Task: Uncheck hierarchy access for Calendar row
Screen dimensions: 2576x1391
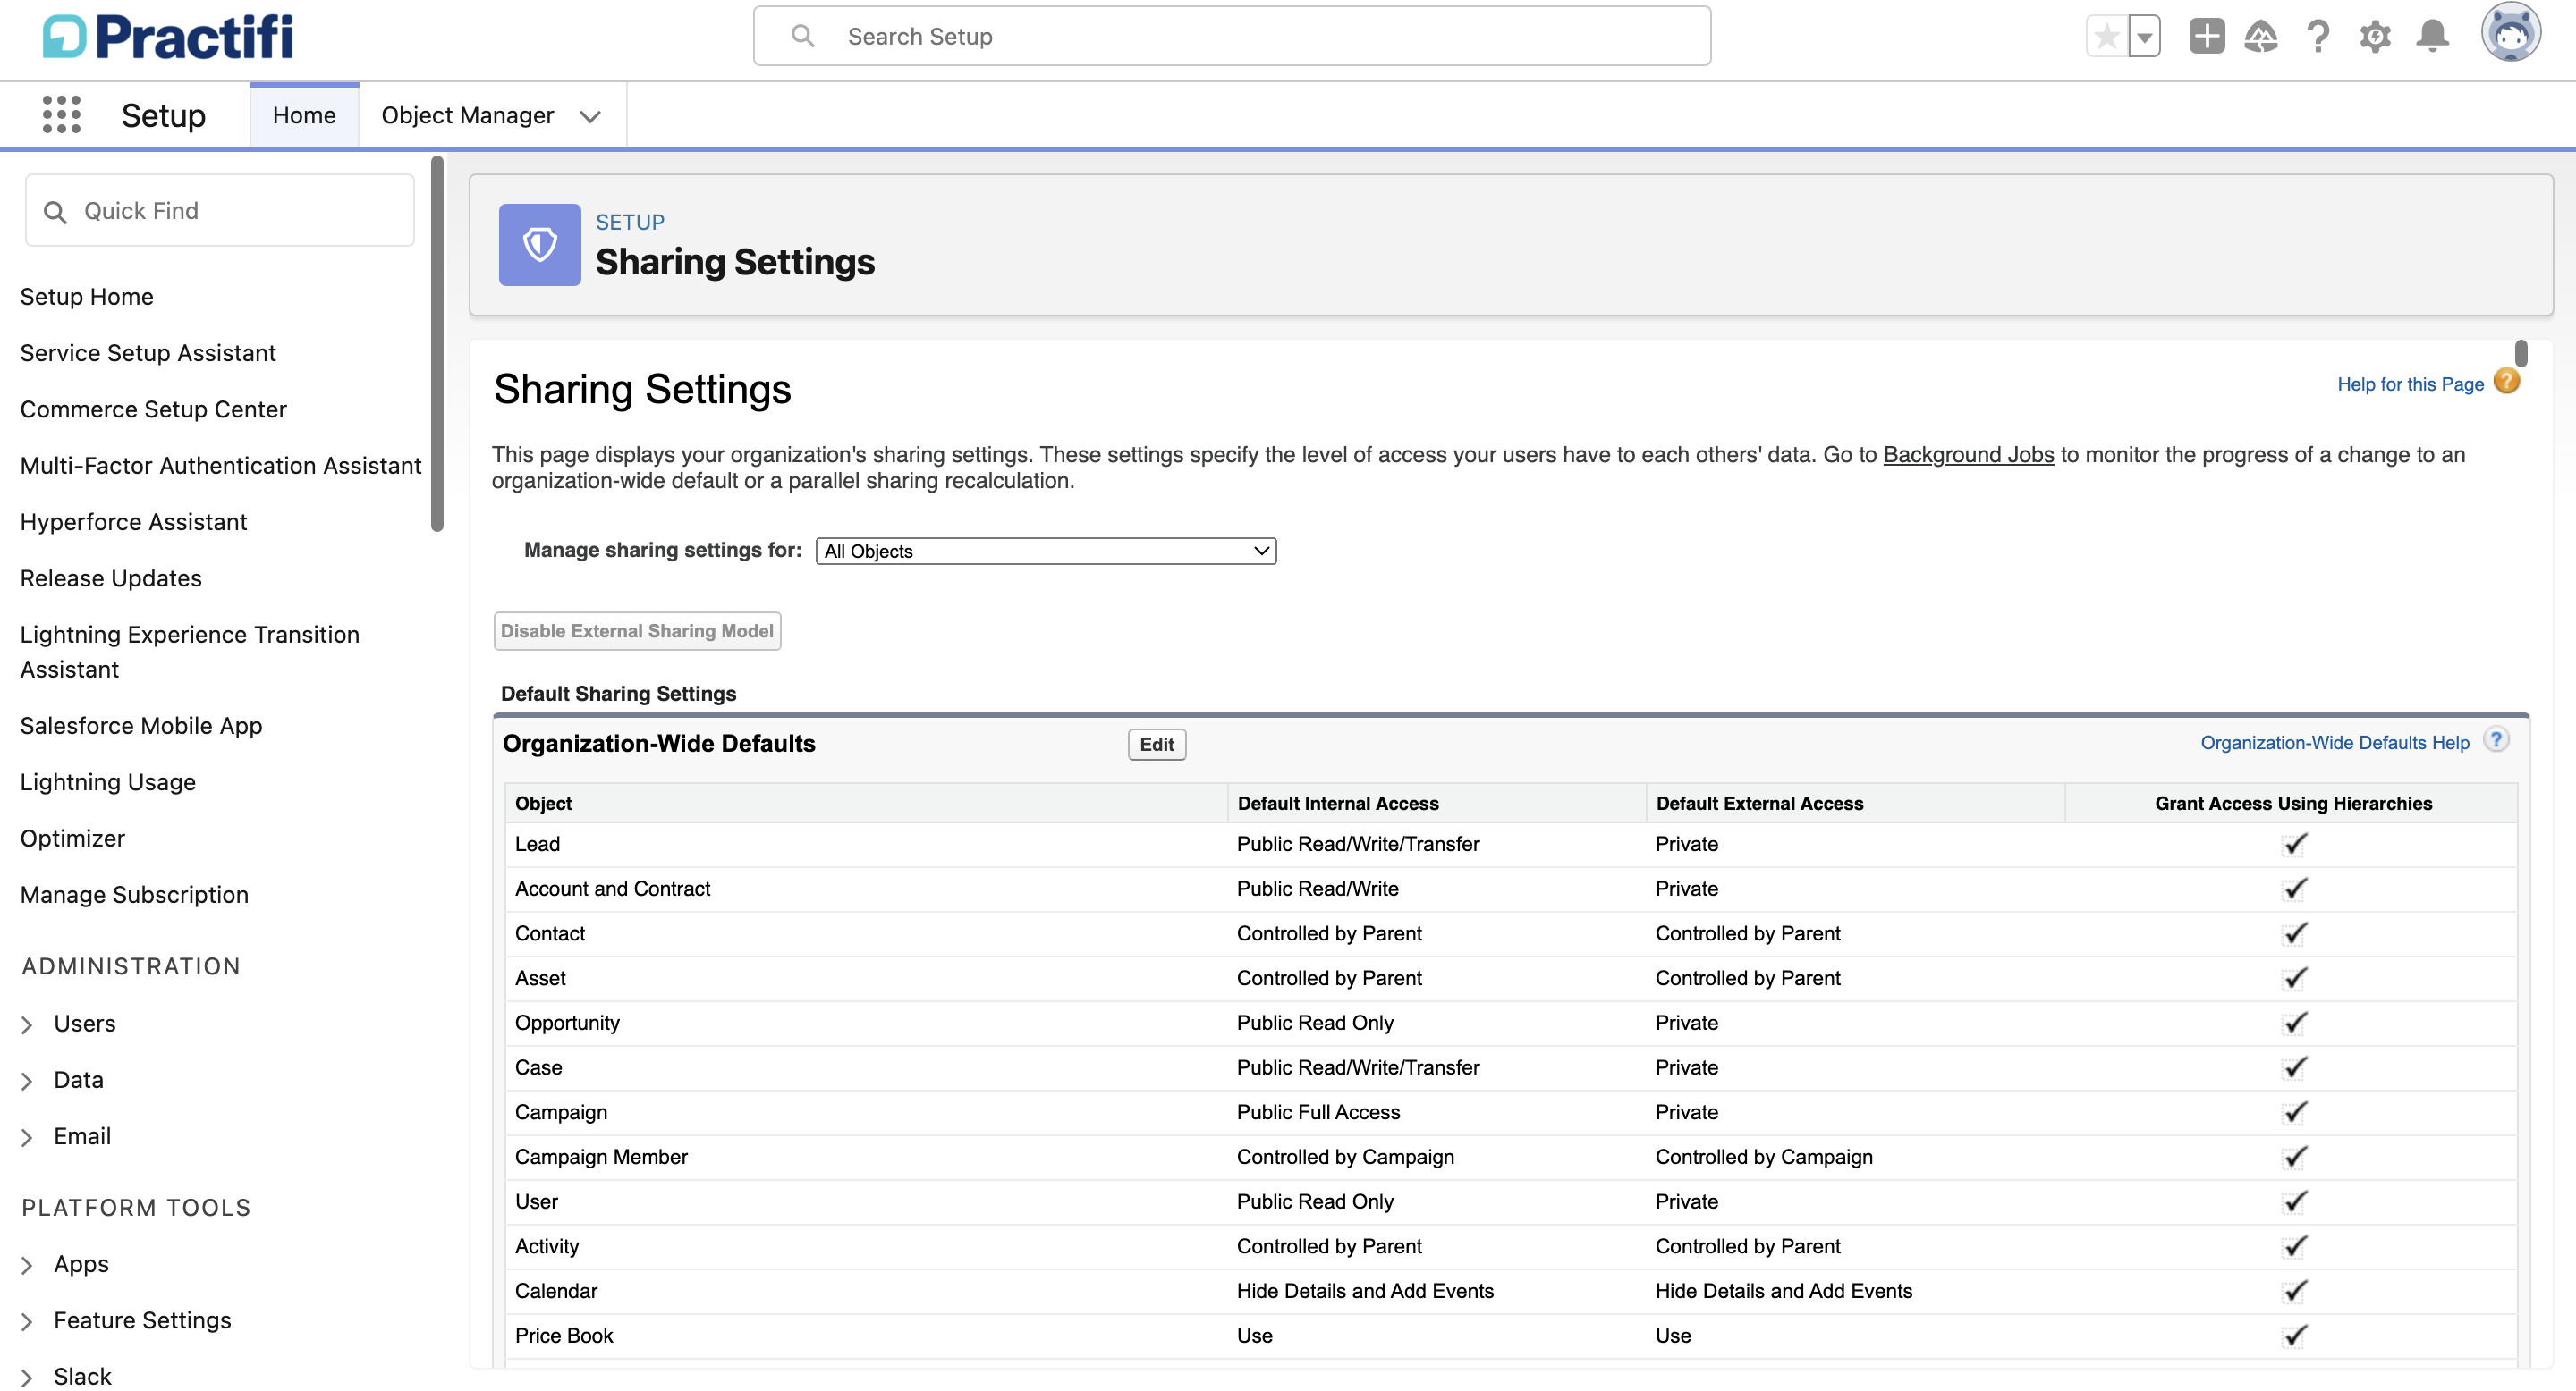Action: point(2295,1290)
